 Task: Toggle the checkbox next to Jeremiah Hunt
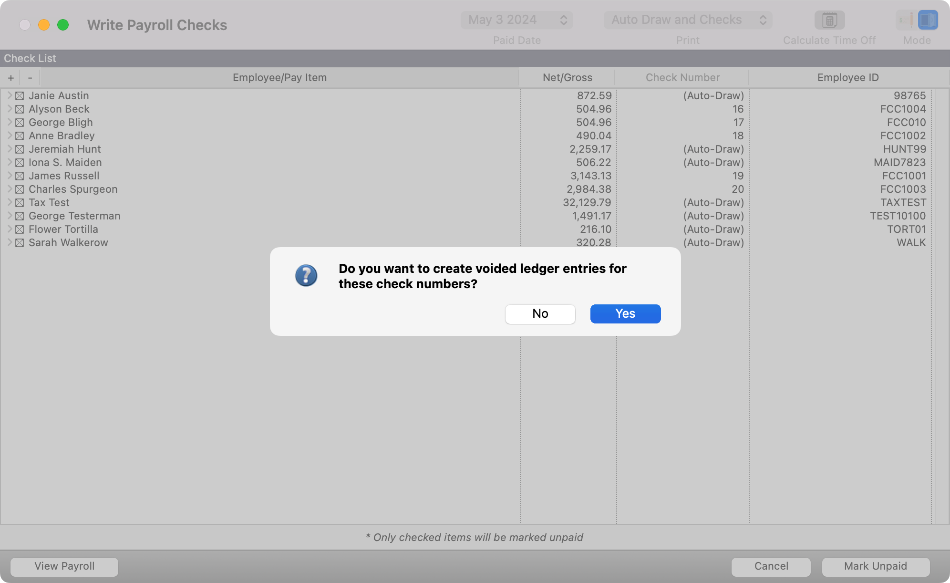point(20,149)
